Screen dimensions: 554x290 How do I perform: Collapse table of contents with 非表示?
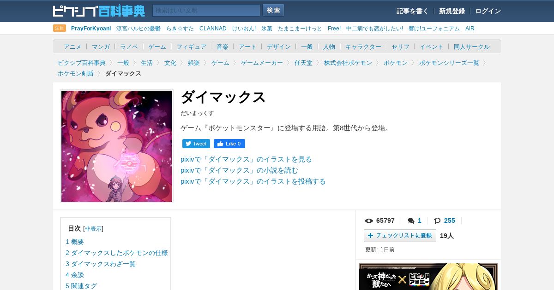coord(93,229)
